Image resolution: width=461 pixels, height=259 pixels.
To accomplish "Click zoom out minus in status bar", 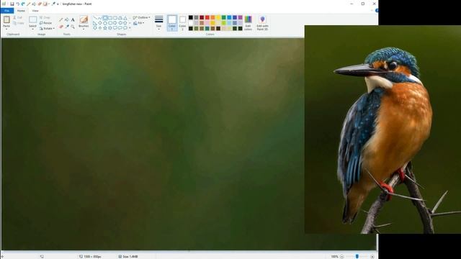I will (x=341, y=256).
